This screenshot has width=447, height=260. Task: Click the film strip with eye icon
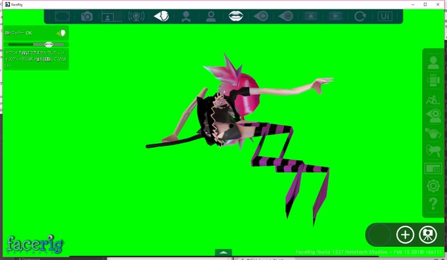(311, 16)
